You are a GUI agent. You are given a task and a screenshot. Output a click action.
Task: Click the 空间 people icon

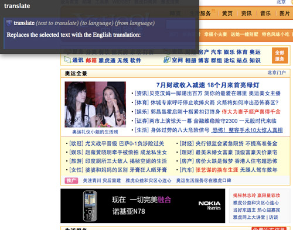pos(167,60)
